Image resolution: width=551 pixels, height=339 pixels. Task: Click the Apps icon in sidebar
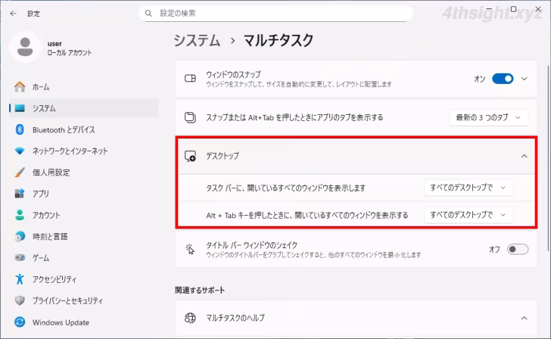(x=20, y=194)
